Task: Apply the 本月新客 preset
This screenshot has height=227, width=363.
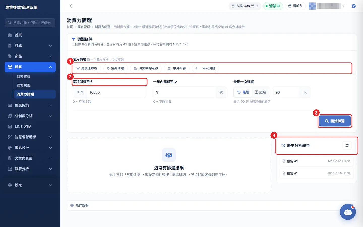Action: point(176,68)
